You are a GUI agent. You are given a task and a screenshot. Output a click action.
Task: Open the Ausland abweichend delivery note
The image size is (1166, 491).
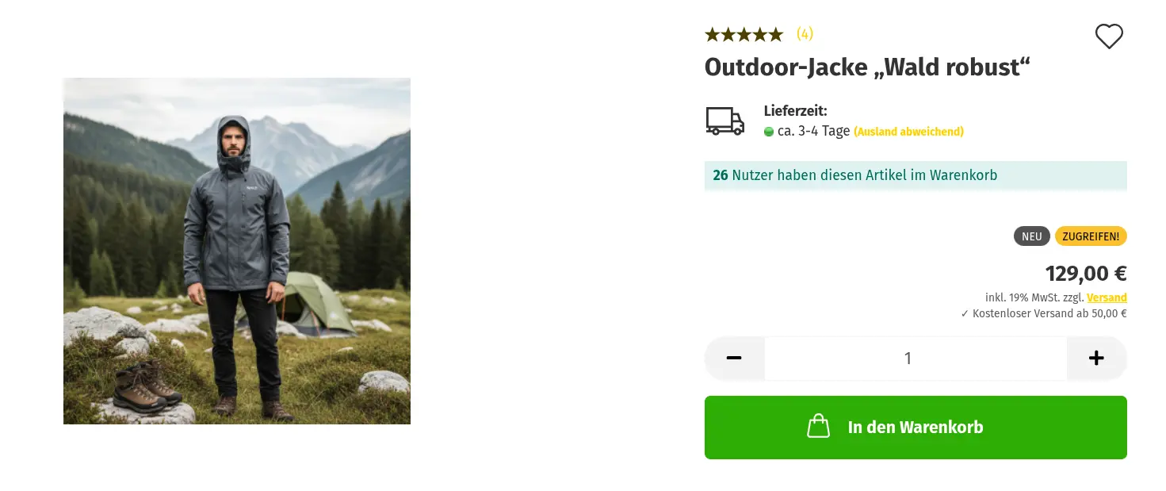pos(908,132)
